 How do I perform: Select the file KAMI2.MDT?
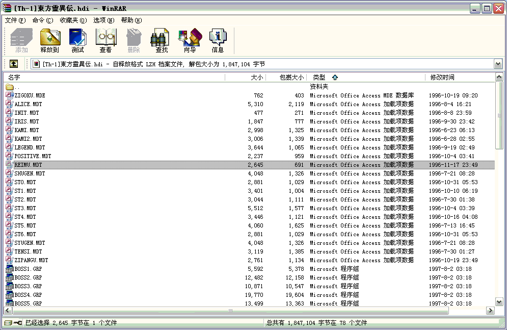point(28,139)
